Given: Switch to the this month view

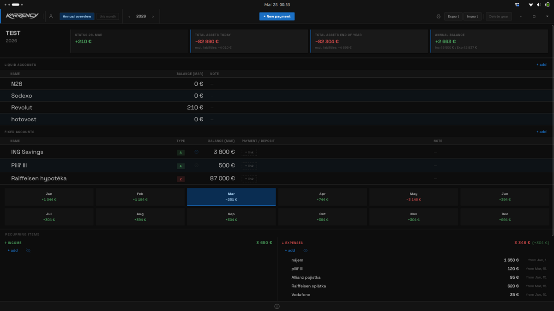Looking at the screenshot, I should tap(108, 17).
